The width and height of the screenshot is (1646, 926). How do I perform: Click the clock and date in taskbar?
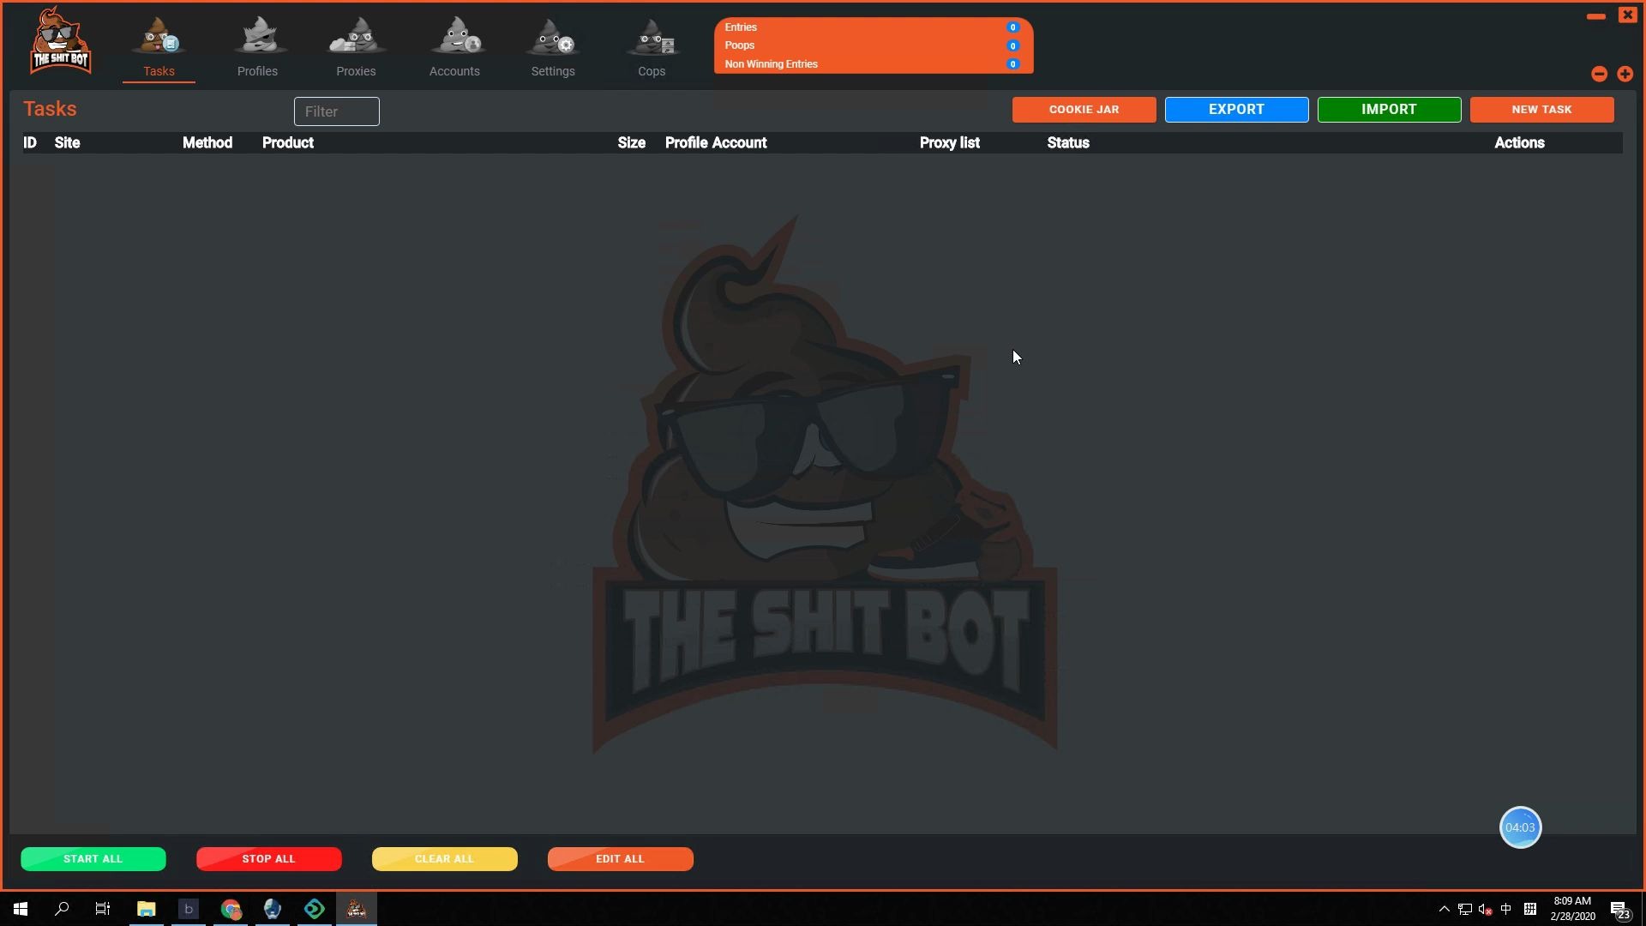coord(1572,909)
